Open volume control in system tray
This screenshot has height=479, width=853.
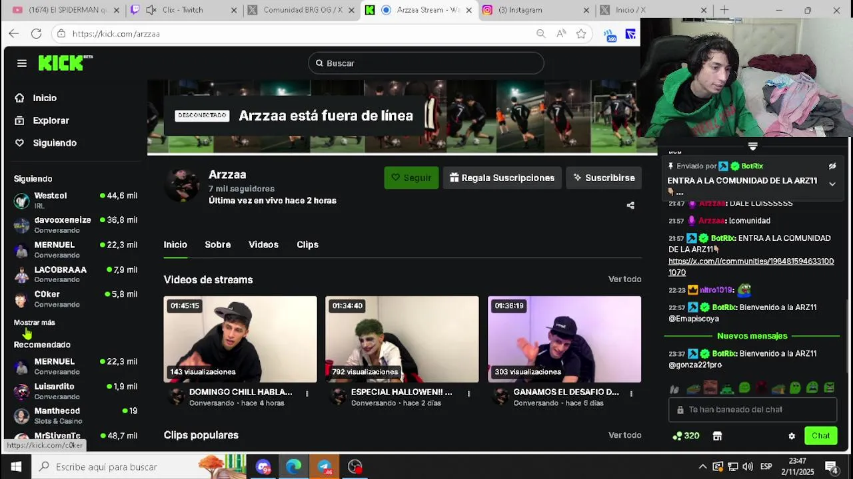pos(748,467)
